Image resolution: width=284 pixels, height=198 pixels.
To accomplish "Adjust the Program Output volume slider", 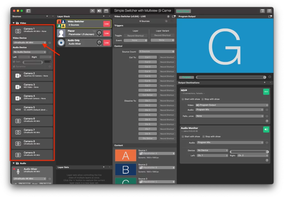I will tap(231, 77).
